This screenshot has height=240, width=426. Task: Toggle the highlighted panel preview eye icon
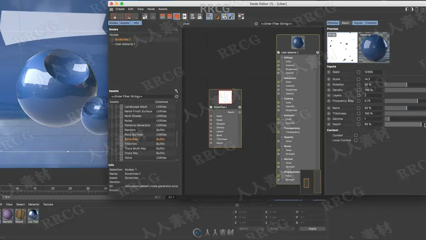coord(224,16)
